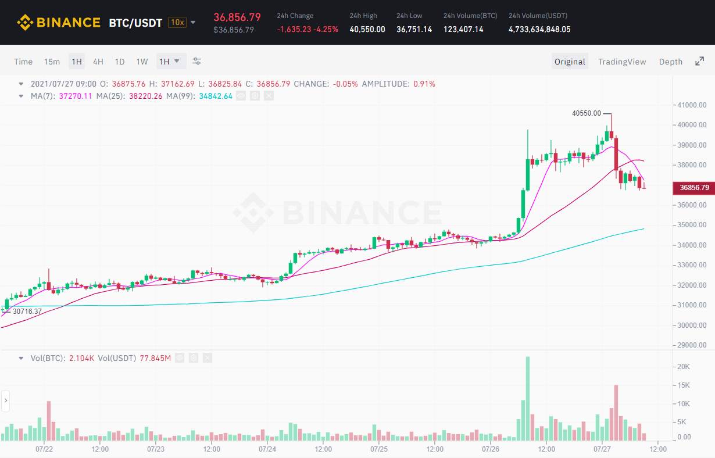Hide the Volume indicator with eye icon
The width and height of the screenshot is (715, 458).
point(180,358)
